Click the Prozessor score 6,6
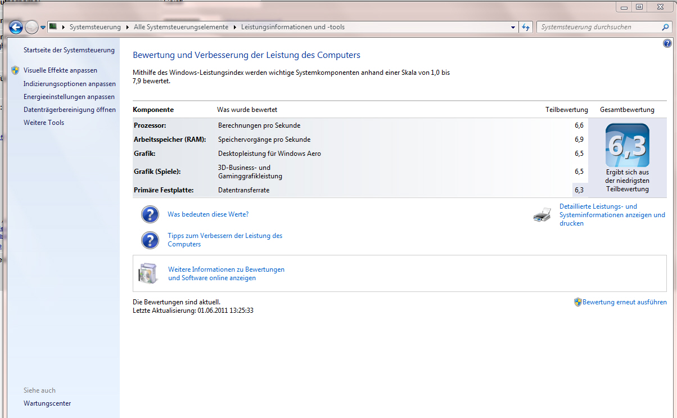Image resolution: width=677 pixels, height=418 pixels. pyautogui.click(x=579, y=125)
